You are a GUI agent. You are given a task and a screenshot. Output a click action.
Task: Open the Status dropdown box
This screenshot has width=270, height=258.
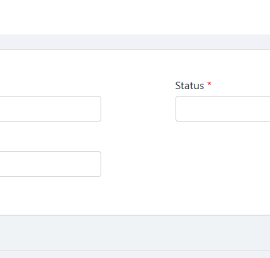pyautogui.click(x=223, y=109)
